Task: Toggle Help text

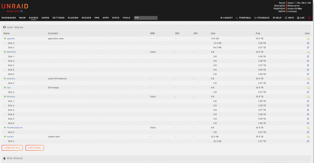Action: [x=277, y=18]
